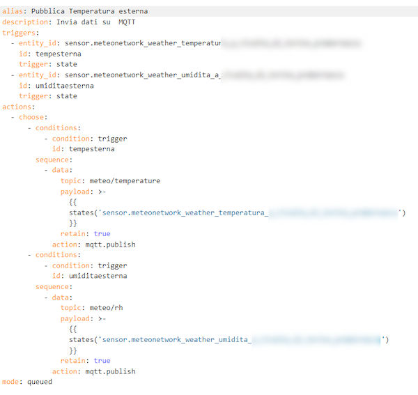The width and height of the screenshot is (418, 395).
Task: Click 'action: mqtt.publish' just above 'mode: queued'
Action: (x=93, y=371)
